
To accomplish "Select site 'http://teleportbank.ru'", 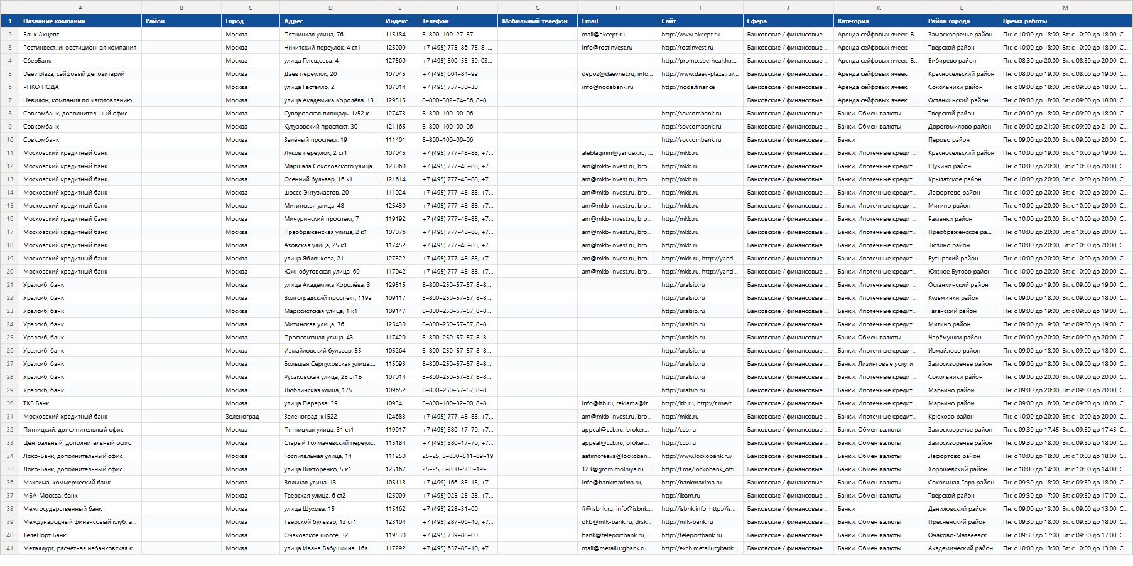I will pyautogui.click(x=700, y=535).
